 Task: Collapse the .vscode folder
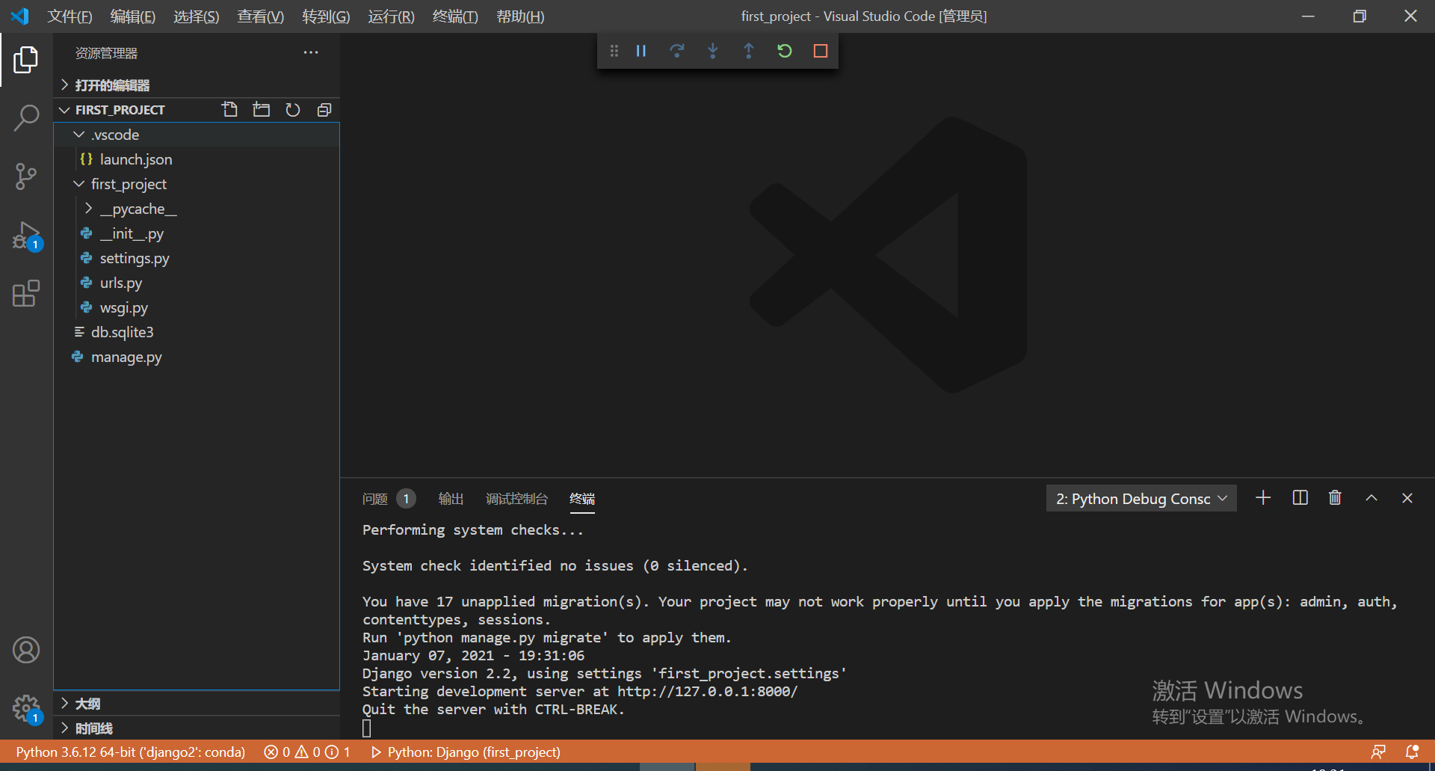click(197, 135)
